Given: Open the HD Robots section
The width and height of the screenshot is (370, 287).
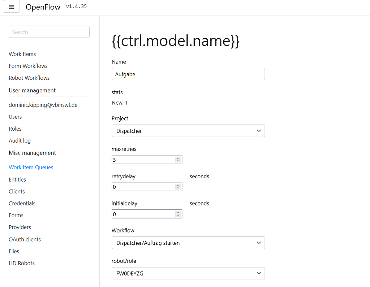Looking at the screenshot, I should [x=21, y=263].
